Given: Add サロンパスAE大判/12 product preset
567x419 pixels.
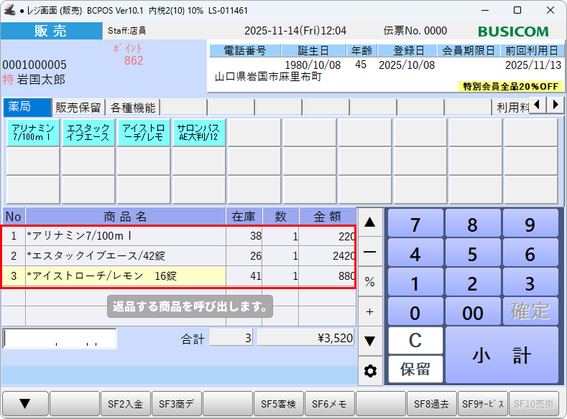Looking at the screenshot, I should pos(198,133).
